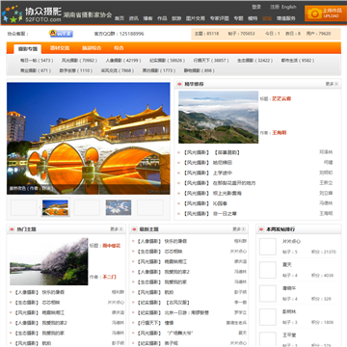Viewport: 347px width, 347px height.
Task: Select the white flowers slideshow thumbnail
Action: (119, 207)
